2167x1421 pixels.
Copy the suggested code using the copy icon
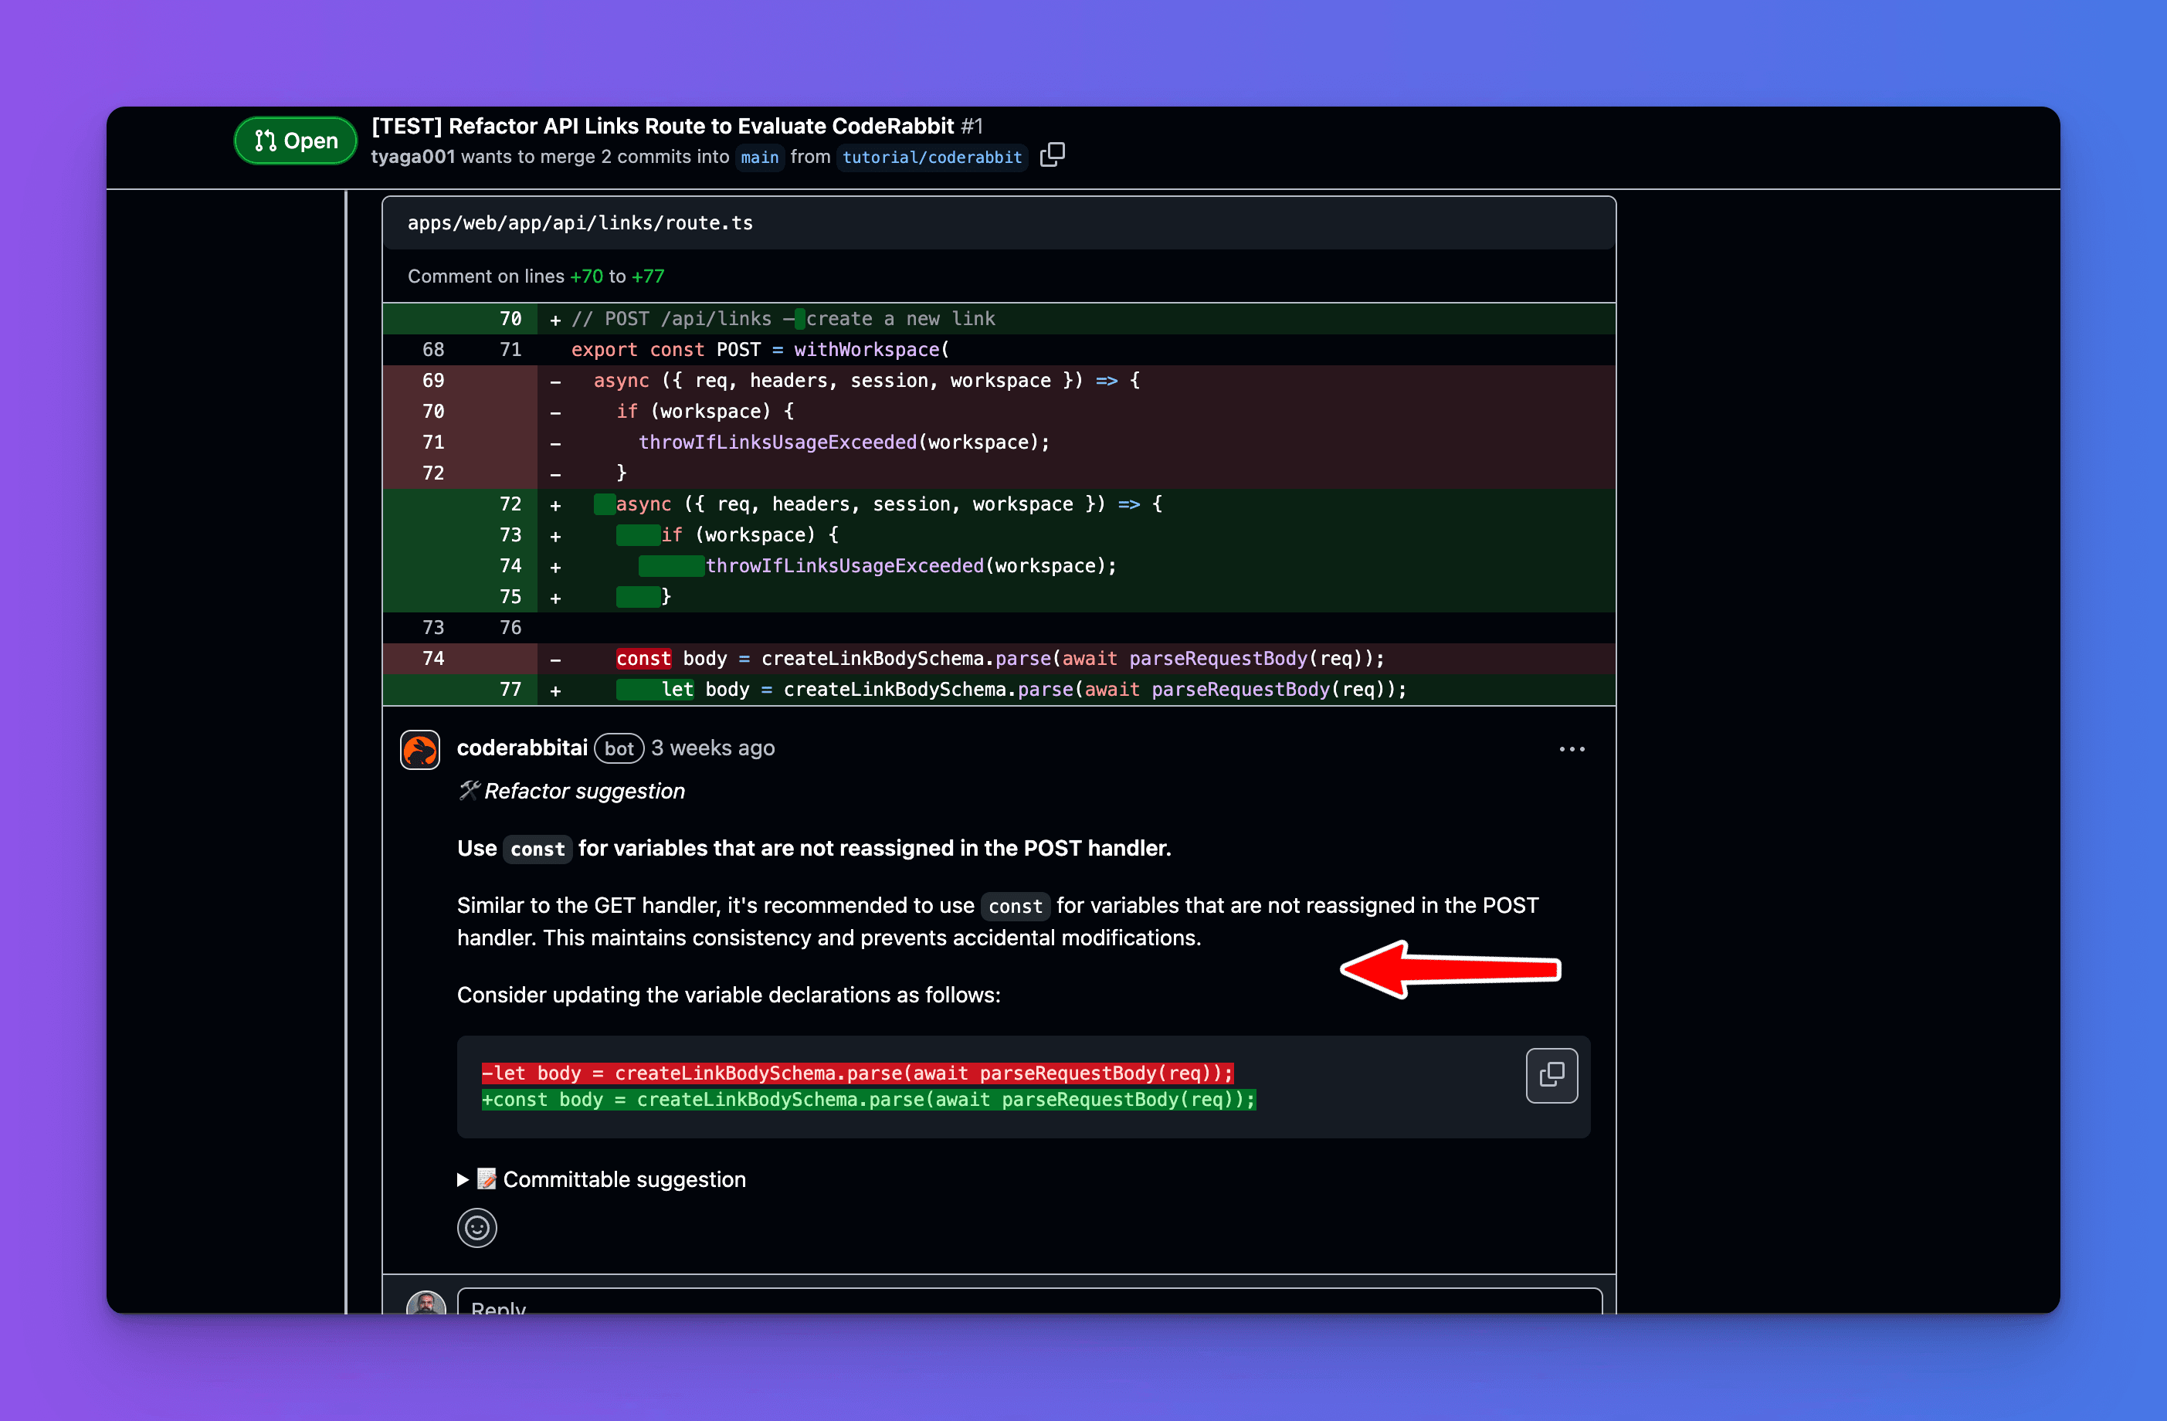click(1551, 1075)
